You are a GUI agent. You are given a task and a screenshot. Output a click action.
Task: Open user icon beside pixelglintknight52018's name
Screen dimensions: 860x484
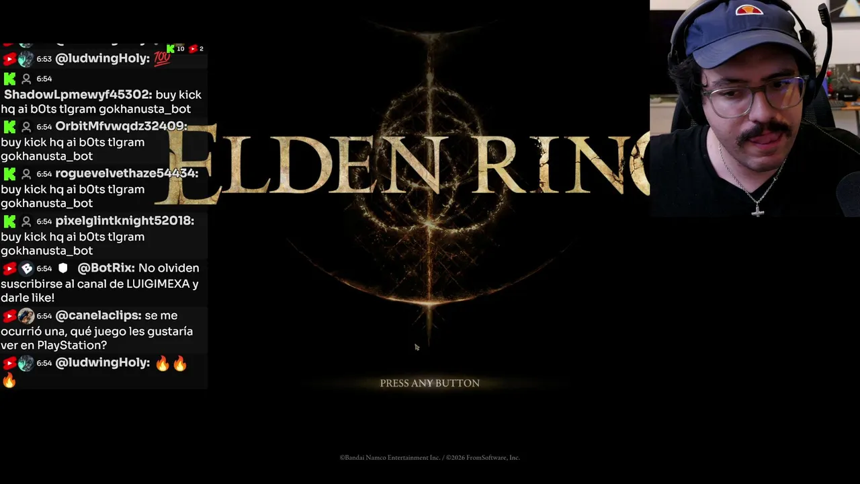tap(27, 221)
